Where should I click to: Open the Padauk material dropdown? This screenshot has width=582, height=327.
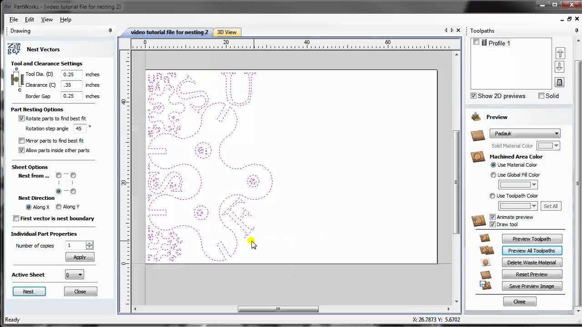point(525,134)
